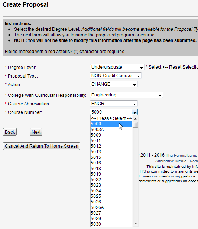Viewport: 198px width, 229px height.
Task: Select course number 5016
Action: (111, 163)
